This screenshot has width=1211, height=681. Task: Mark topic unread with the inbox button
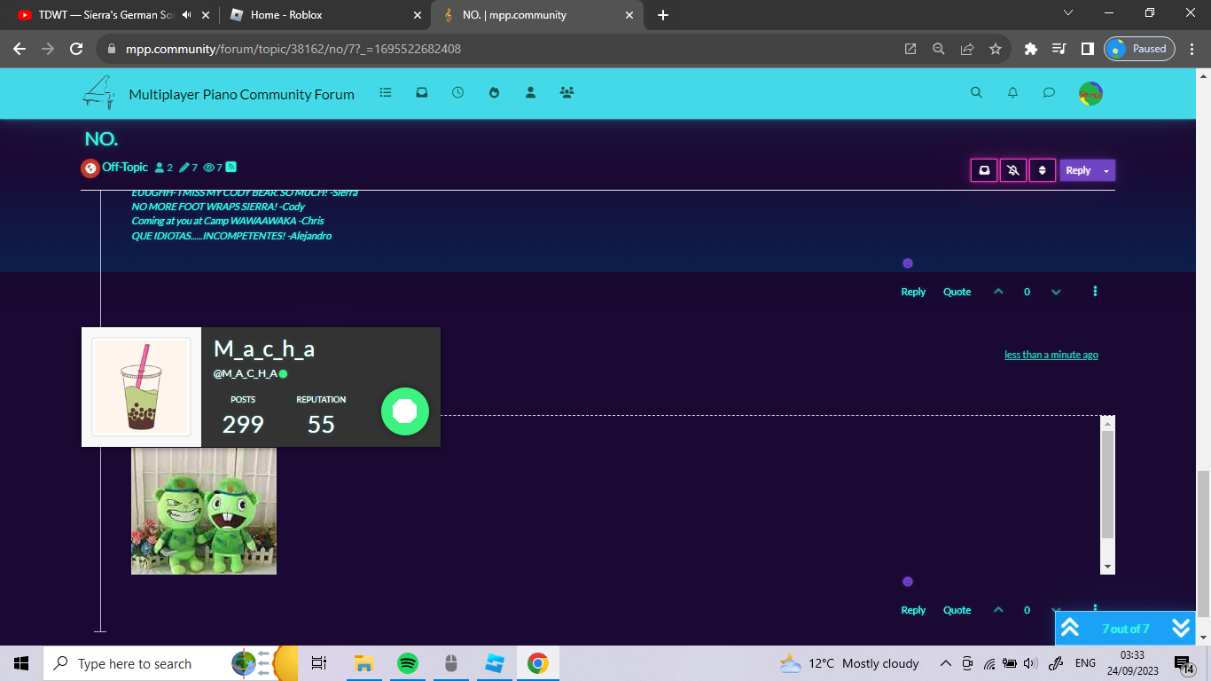(x=984, y=170)
